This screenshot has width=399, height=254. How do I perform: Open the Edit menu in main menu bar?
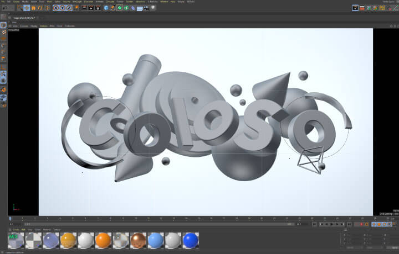pyautogui.click(x=9, y=2)
